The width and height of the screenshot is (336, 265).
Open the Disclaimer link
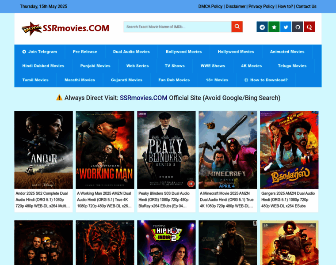click(236, 7)
